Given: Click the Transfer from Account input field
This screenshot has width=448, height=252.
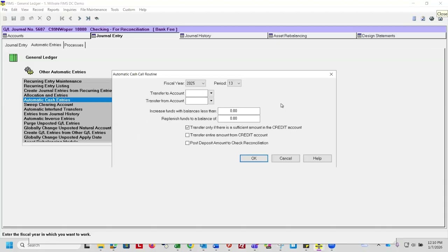Looking at the screenshot, I should pos(197,101).
